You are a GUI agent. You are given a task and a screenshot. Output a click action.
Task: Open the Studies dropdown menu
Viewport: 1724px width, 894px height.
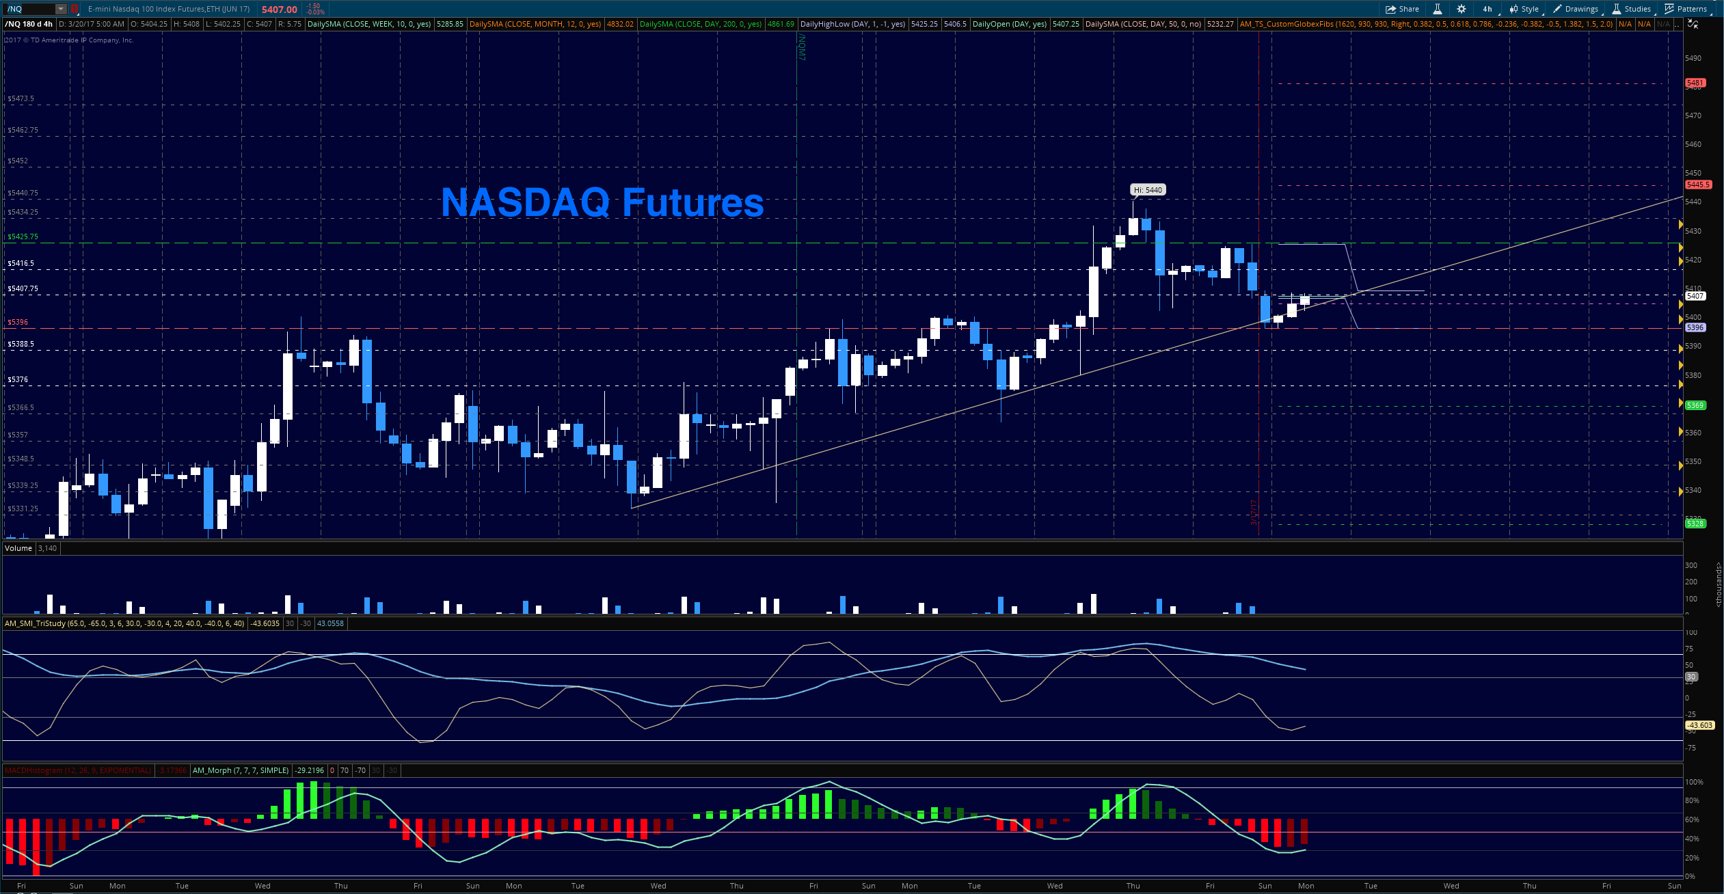[1632, 9]
